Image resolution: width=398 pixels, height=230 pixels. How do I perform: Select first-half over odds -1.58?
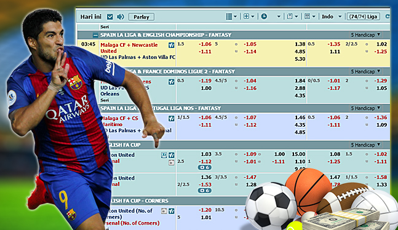click(381, 177)
